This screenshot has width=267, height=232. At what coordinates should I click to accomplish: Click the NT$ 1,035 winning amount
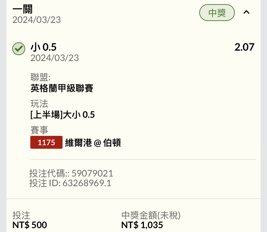[x=142, y=225]
